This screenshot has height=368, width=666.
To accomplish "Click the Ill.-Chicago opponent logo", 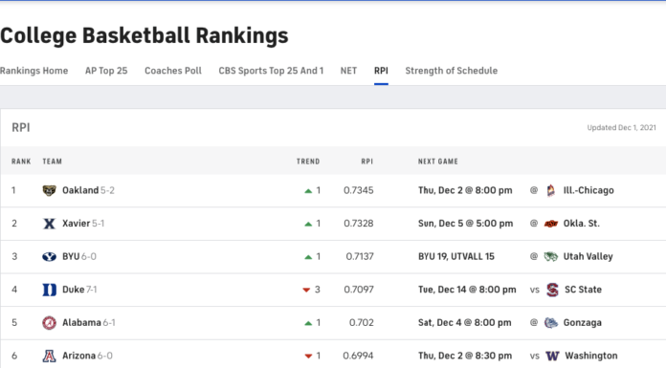I will 551,190.
